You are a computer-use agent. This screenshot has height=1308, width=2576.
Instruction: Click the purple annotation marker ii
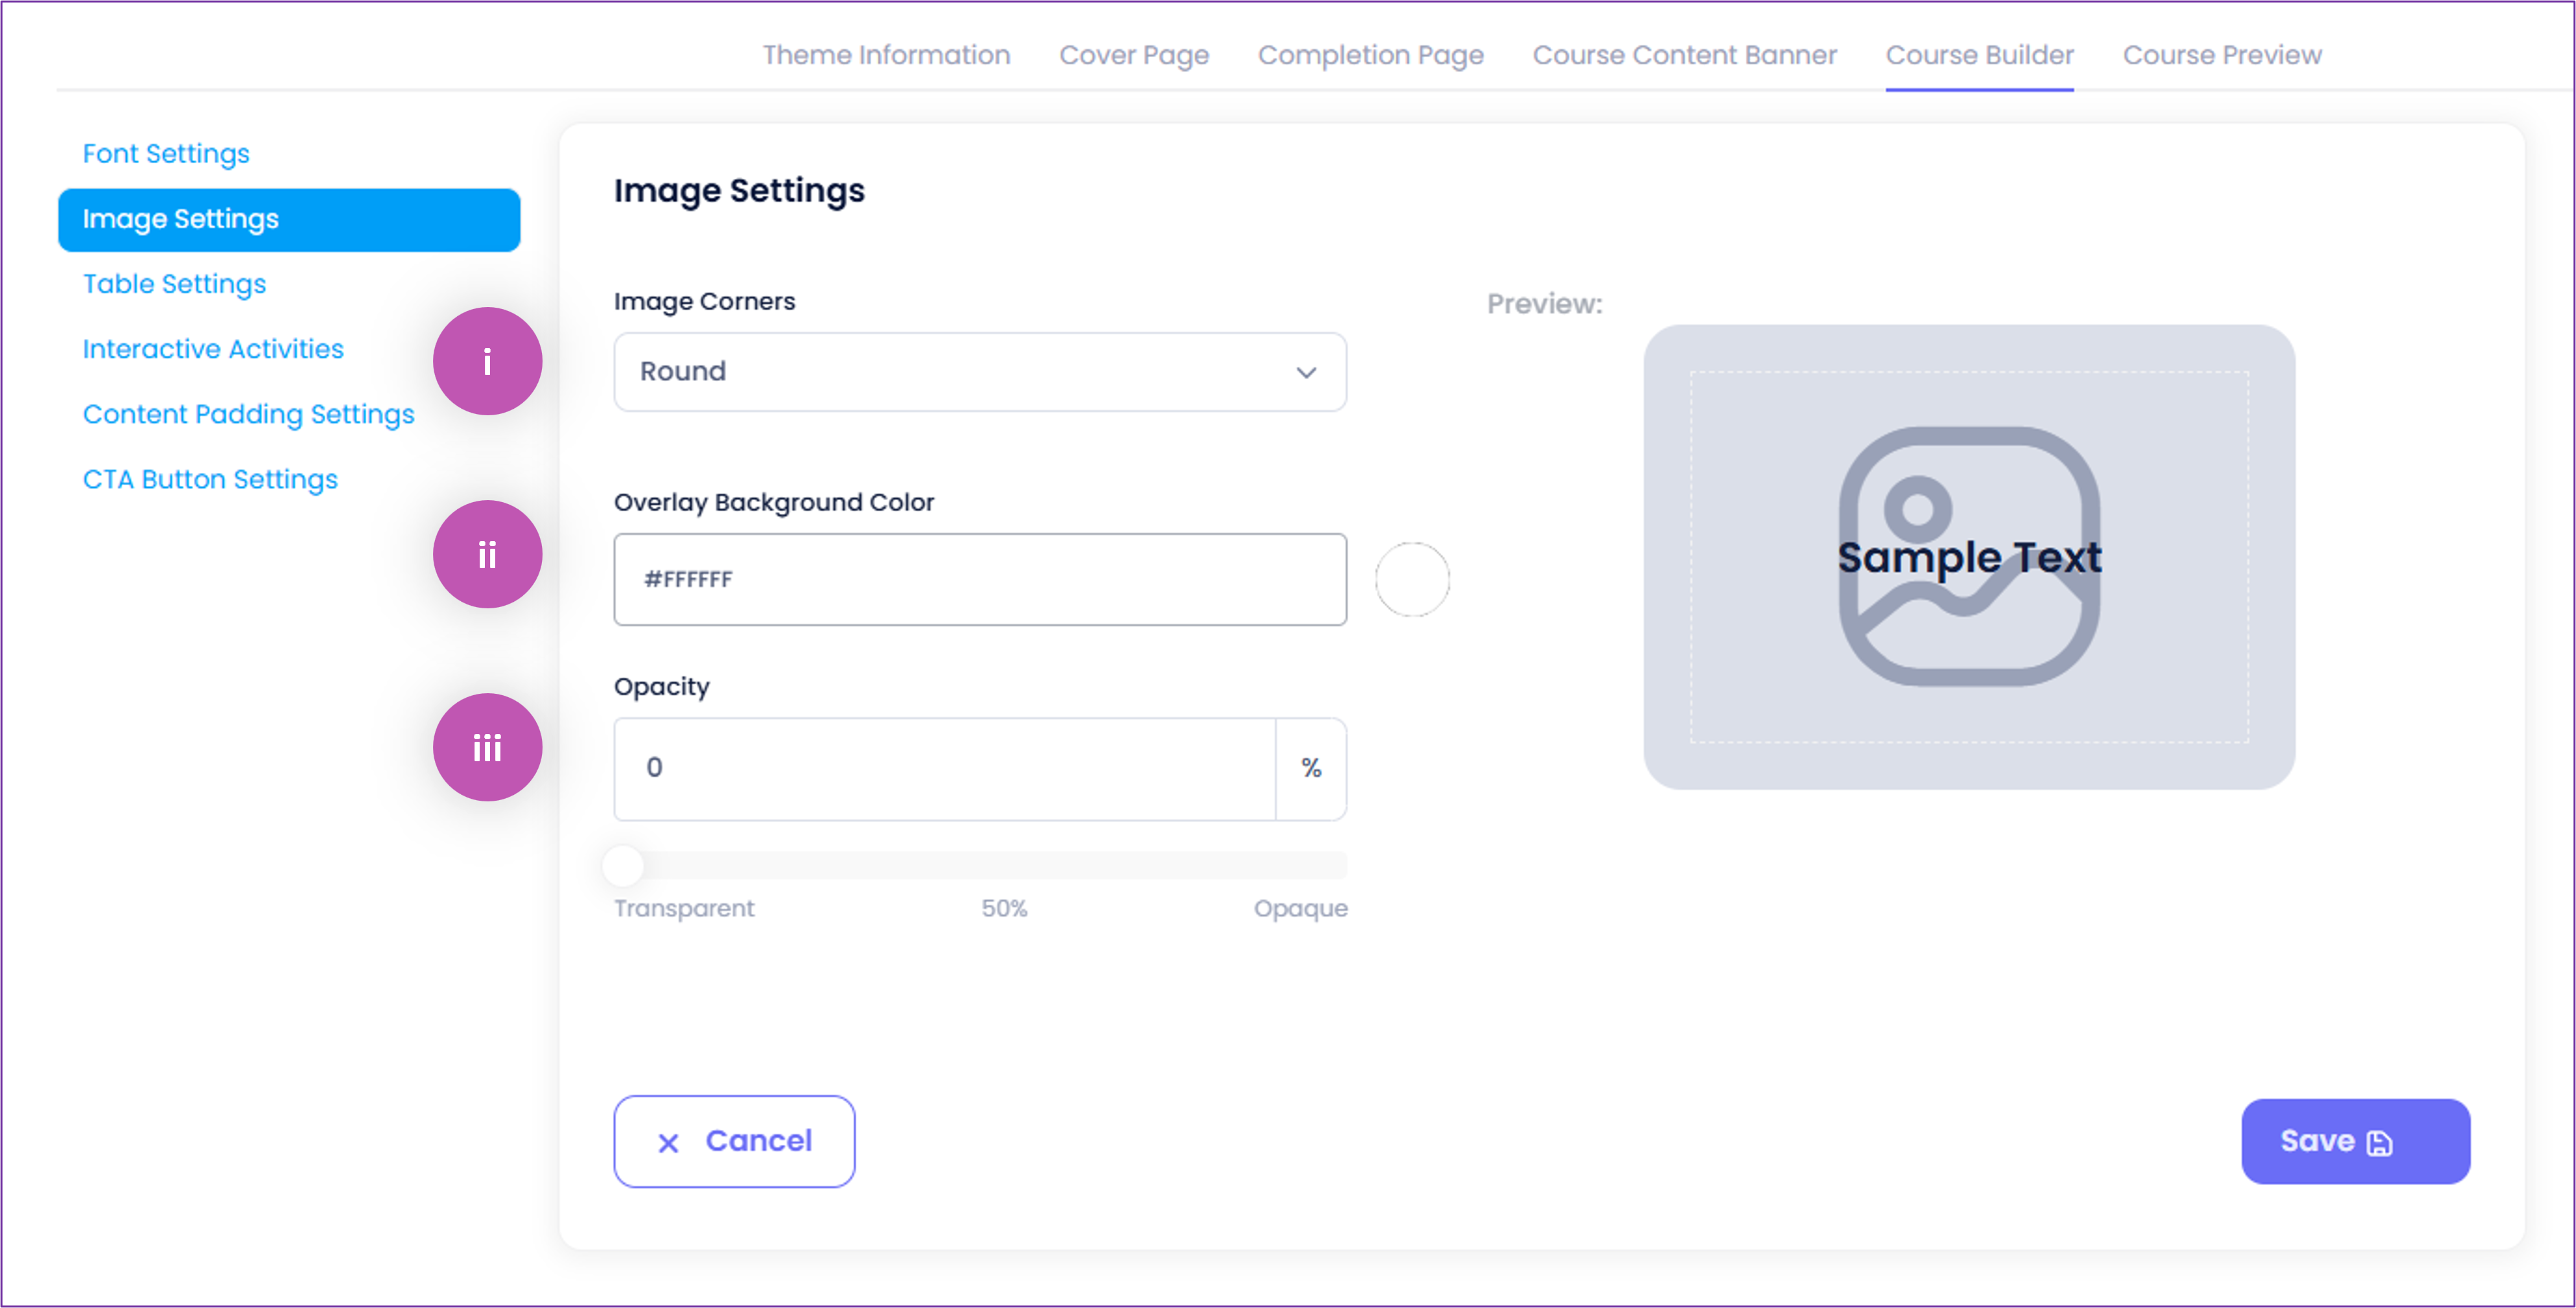click(487, 555)
